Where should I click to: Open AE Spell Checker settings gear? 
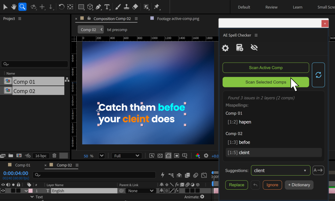point(225,48)
